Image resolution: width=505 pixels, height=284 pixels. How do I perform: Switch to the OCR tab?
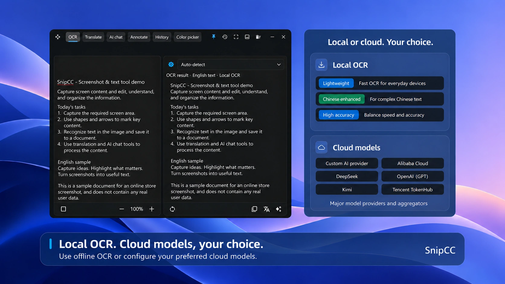(73, 37)
